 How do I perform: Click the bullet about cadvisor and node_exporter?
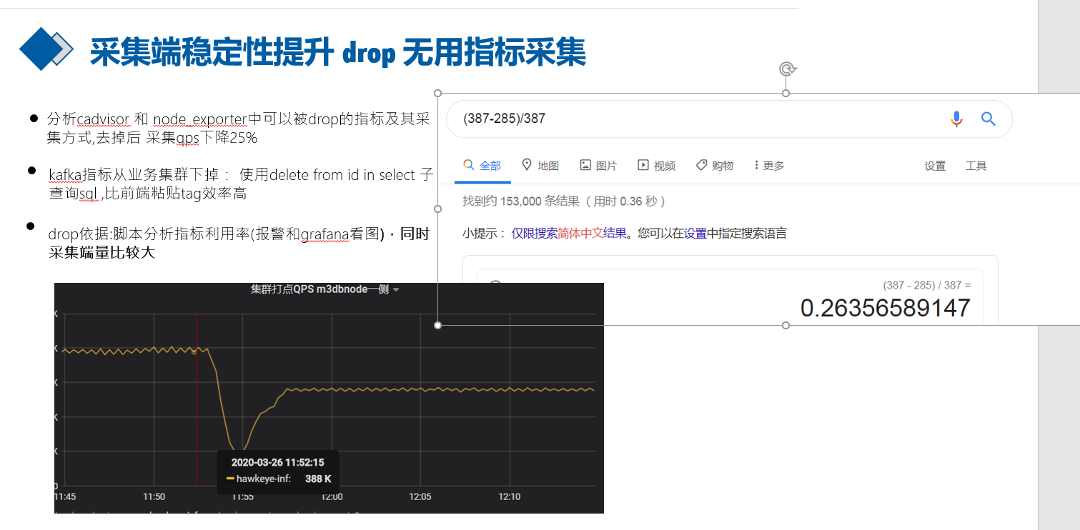click(239, 128)
